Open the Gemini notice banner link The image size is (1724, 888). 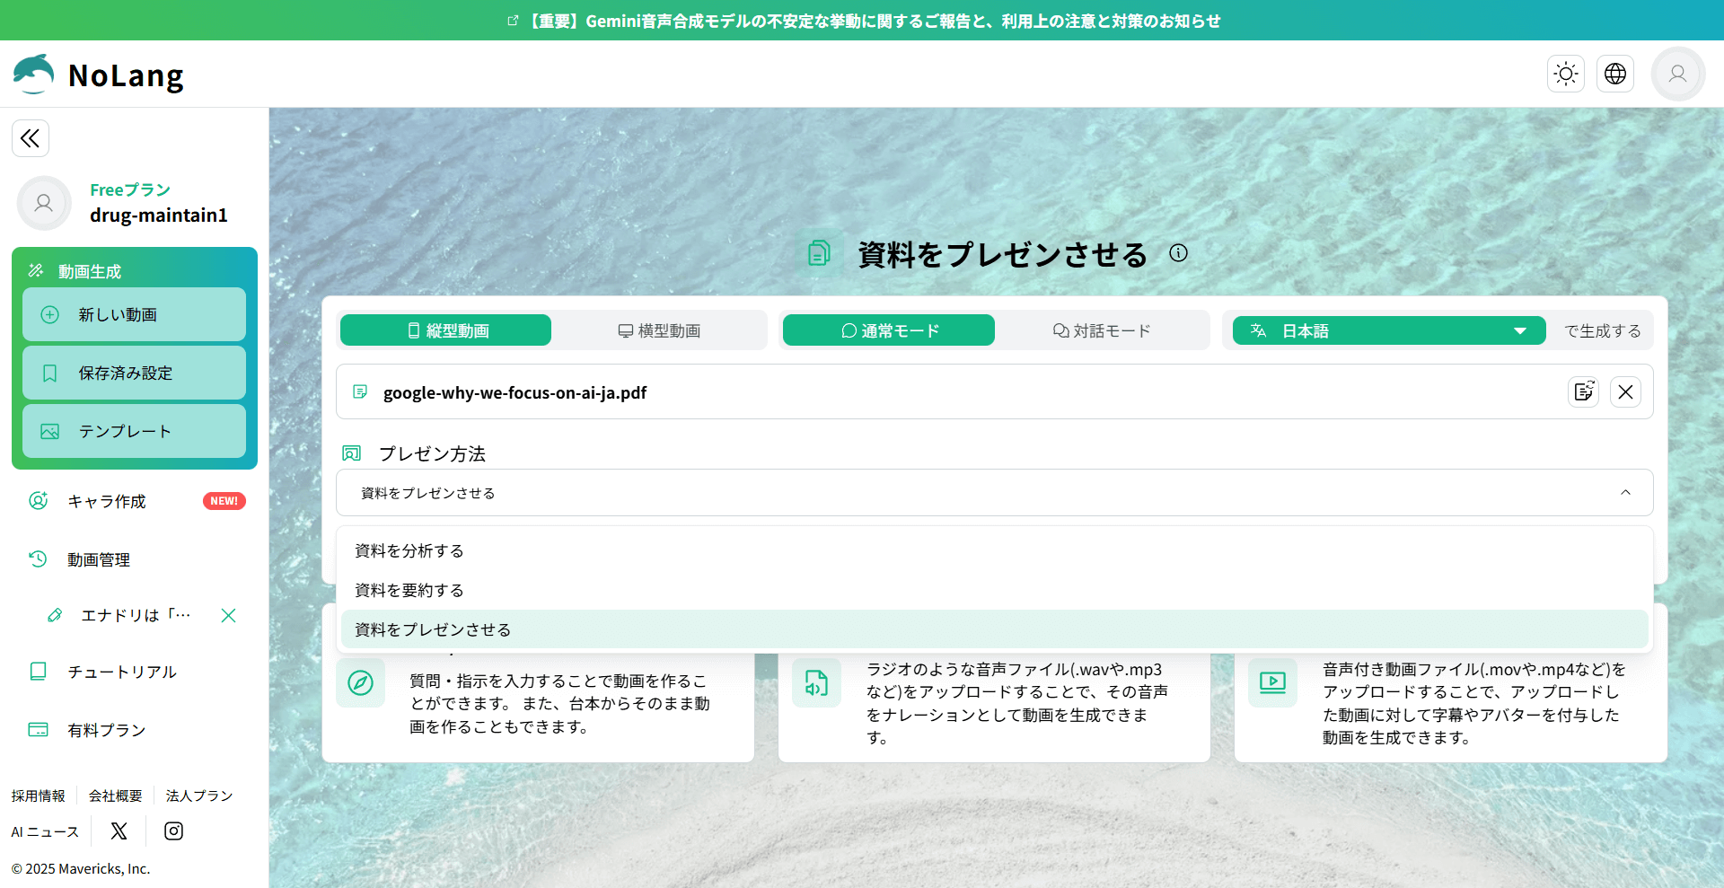click(862, 21)
